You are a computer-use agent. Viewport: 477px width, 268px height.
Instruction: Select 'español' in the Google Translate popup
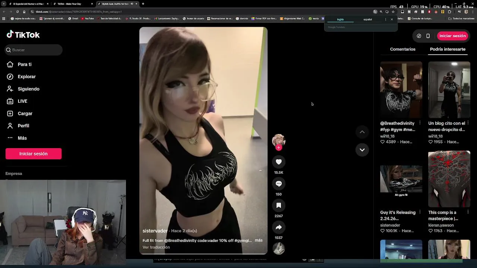tap(367, 19)
